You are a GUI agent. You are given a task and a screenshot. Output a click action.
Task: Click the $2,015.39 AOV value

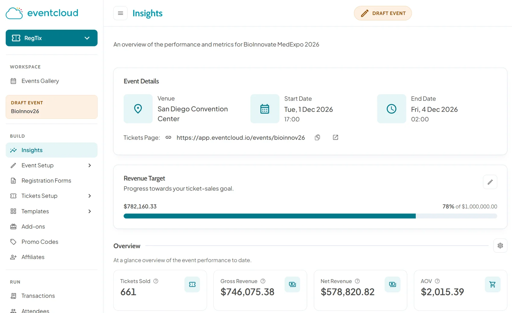point(442,292)
